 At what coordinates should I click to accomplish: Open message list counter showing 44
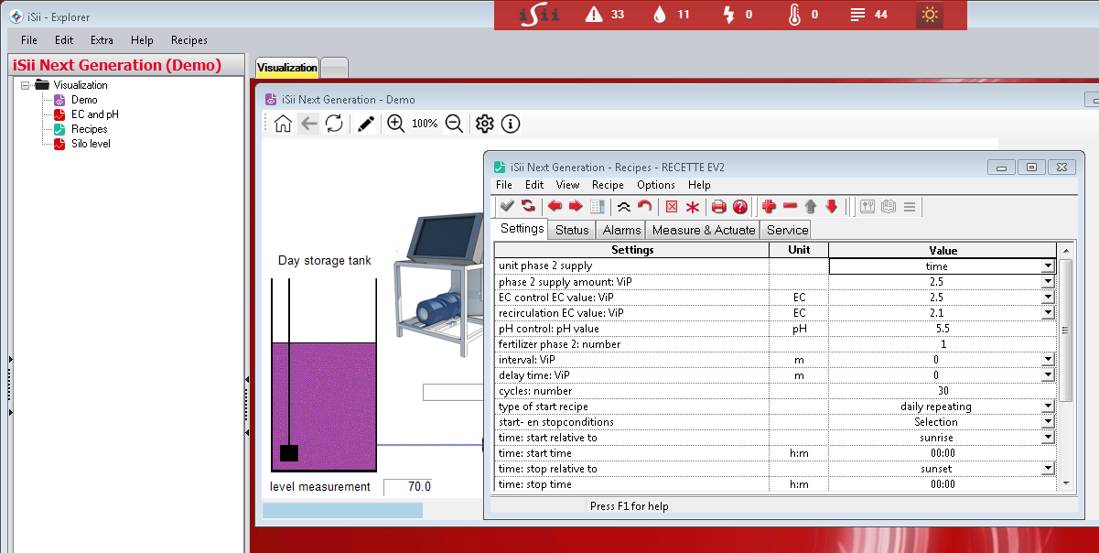[x=868, y=15]
